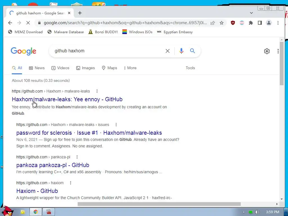Close the github haxhom tab

tap(69, 13)
